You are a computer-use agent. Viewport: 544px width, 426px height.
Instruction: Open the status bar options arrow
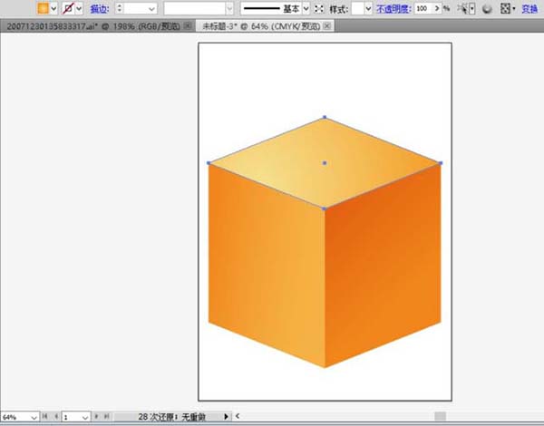point(226,416)
